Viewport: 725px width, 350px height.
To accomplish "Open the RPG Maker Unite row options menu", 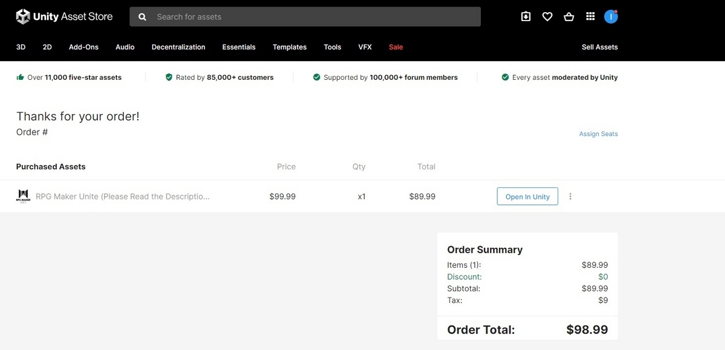I will 570,196.
